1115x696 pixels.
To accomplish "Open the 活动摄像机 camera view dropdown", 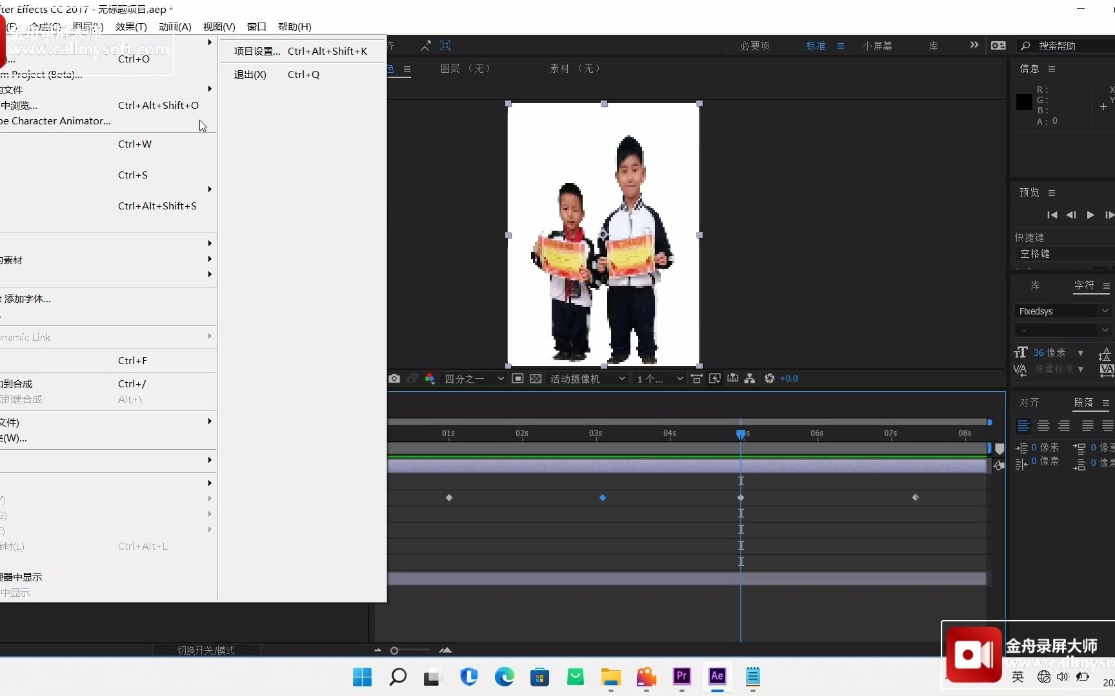I will click(587, 378).
